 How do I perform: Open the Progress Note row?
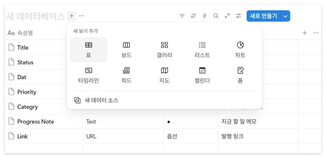36,122
